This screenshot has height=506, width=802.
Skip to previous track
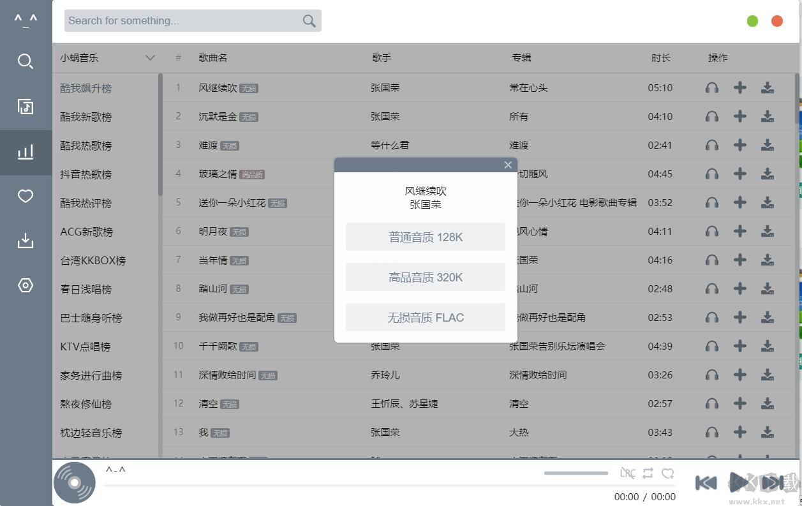(706, 483)
